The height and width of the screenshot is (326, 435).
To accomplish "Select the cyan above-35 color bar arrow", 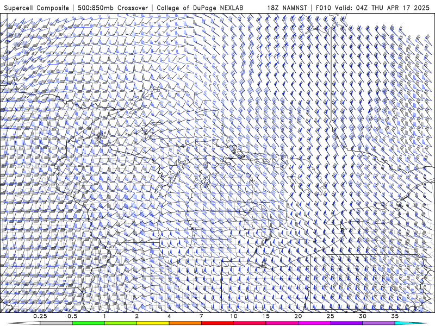I will click(x=411, y=323).
